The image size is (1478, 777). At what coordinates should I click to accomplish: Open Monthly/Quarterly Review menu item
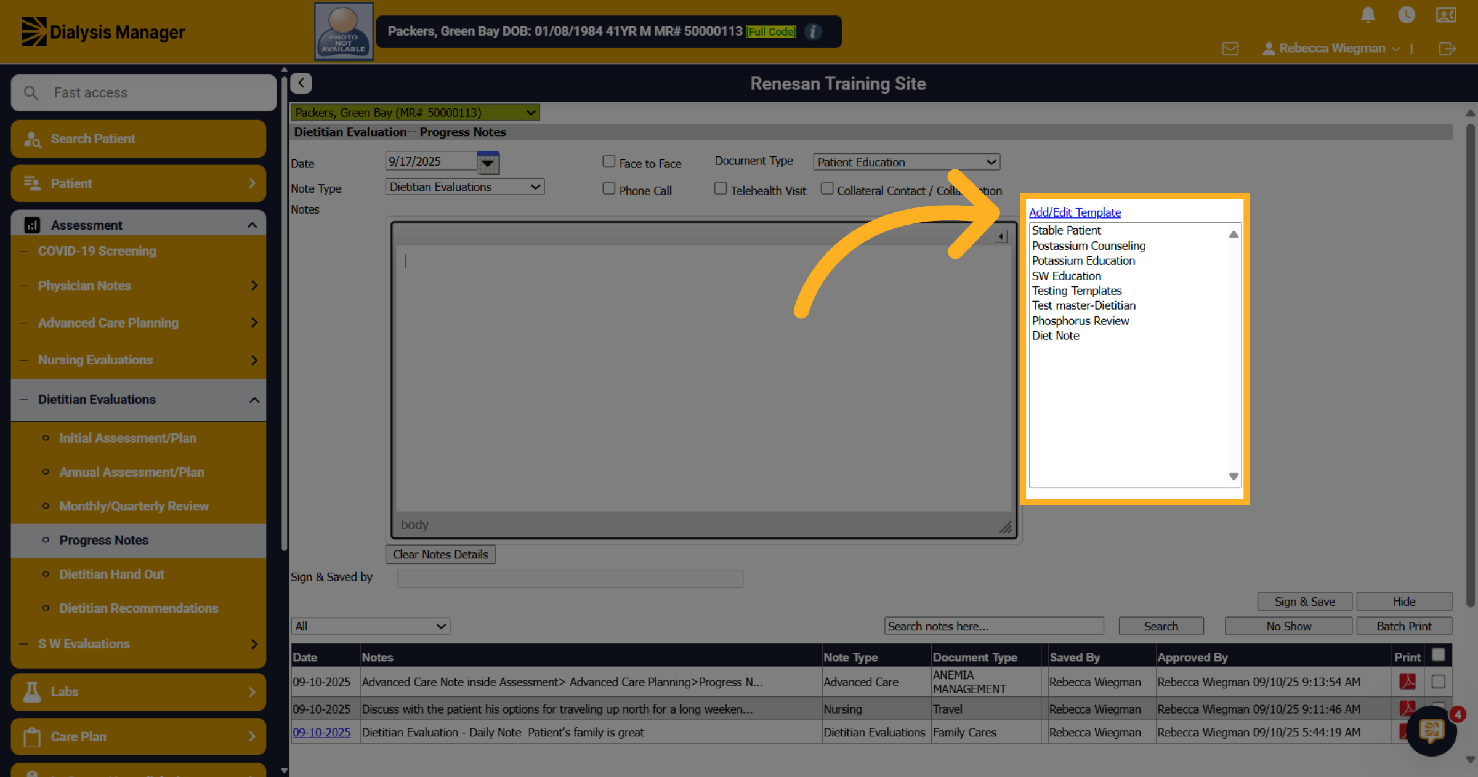tap(134, 506)
